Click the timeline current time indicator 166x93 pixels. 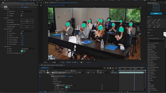pos(134,69)
